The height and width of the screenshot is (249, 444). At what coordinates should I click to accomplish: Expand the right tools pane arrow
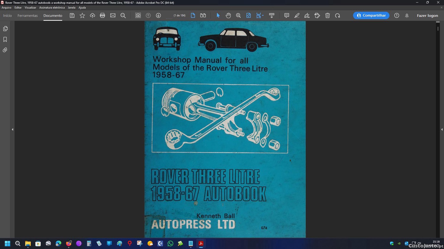point(442,129)
